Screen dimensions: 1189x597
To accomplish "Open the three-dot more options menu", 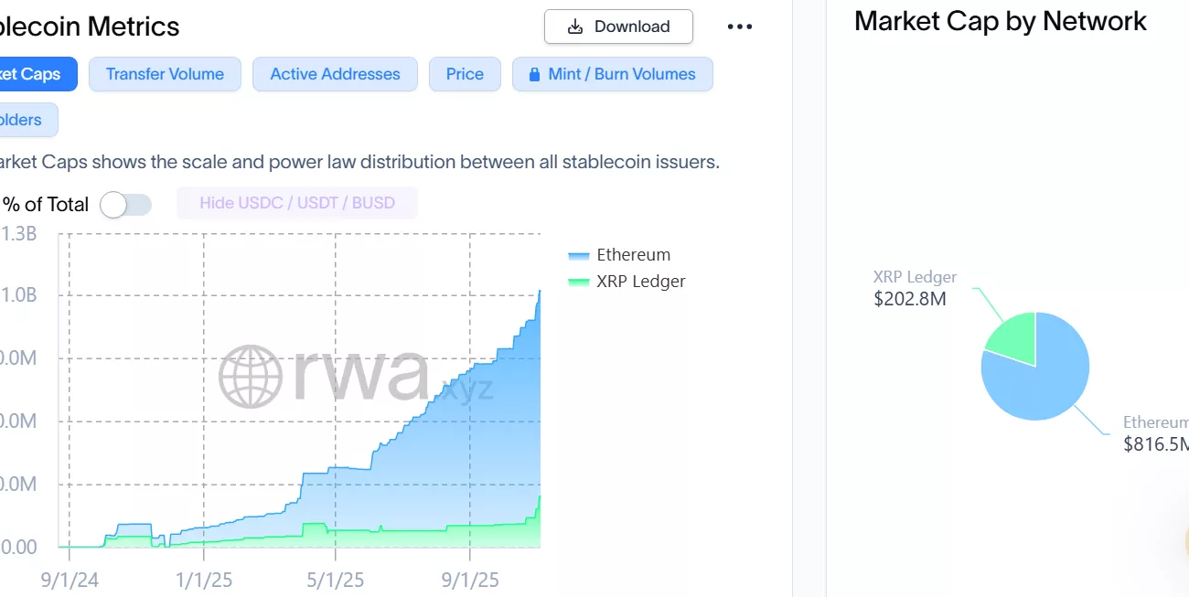I will coord(739,27).
